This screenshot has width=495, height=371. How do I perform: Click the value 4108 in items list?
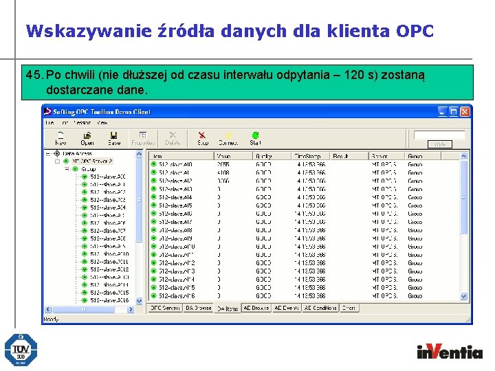click(223, 172)
